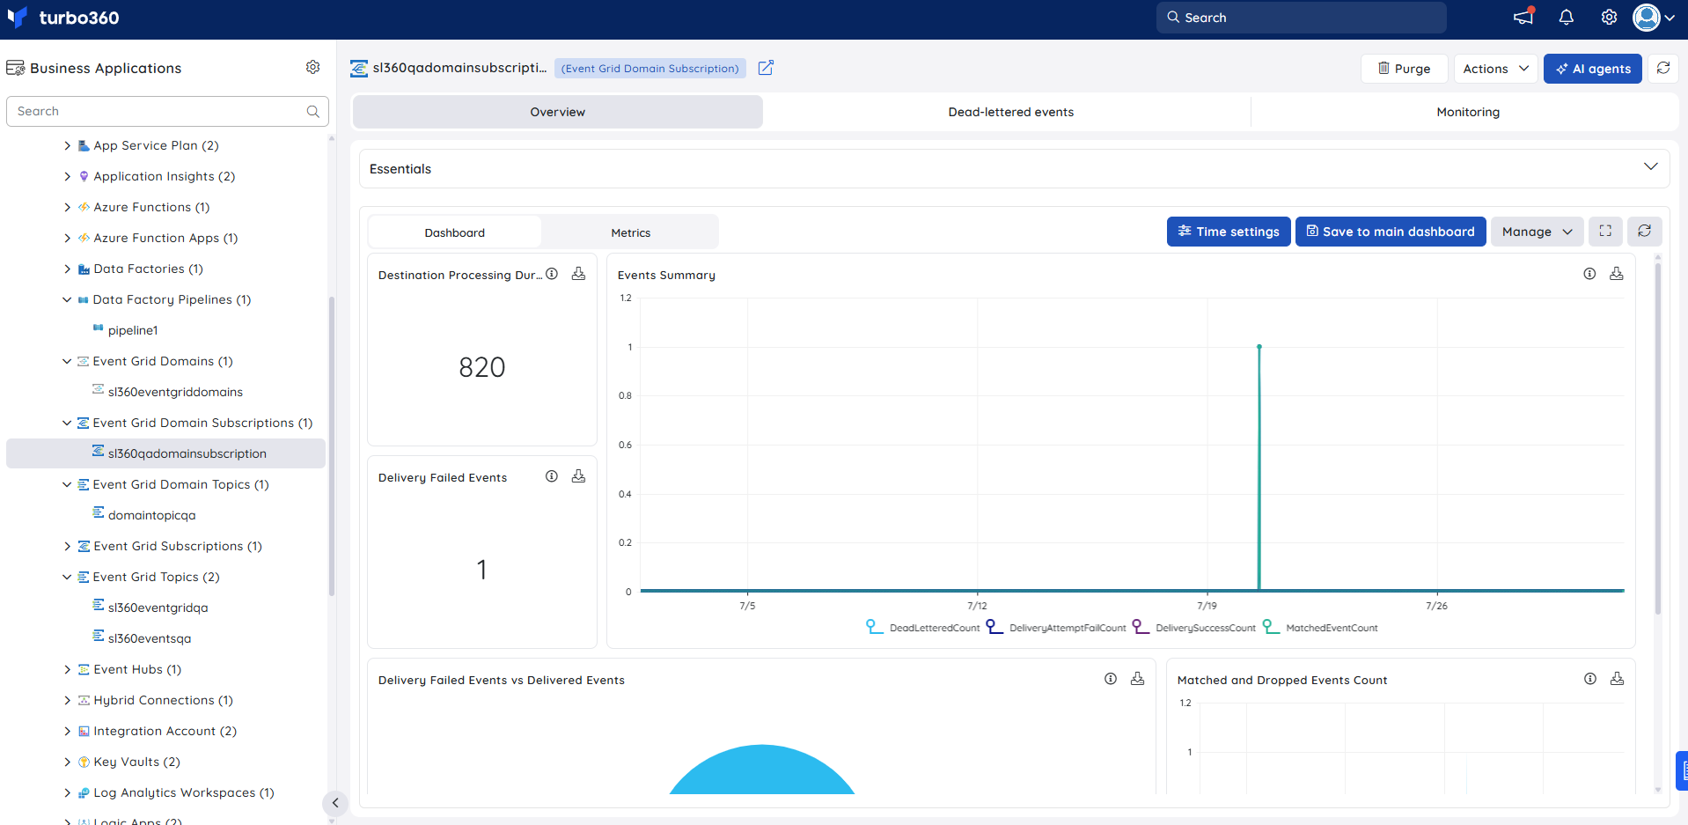Click the sidebar tree scrollbar
Screen dimensions: 1688x825
coord(332,447)
